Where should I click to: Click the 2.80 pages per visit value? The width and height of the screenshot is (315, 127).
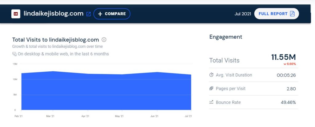(291, 89)
